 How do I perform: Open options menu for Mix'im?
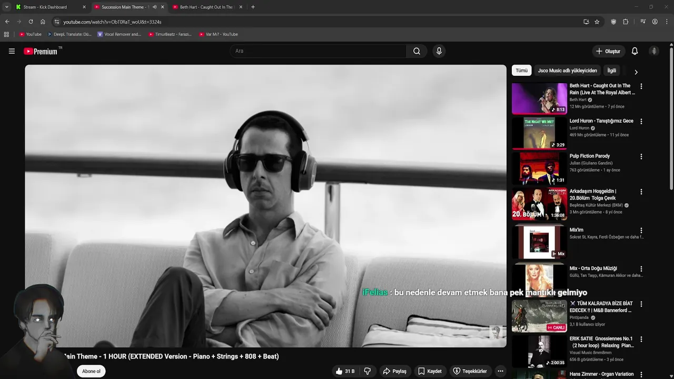point(641,231)
